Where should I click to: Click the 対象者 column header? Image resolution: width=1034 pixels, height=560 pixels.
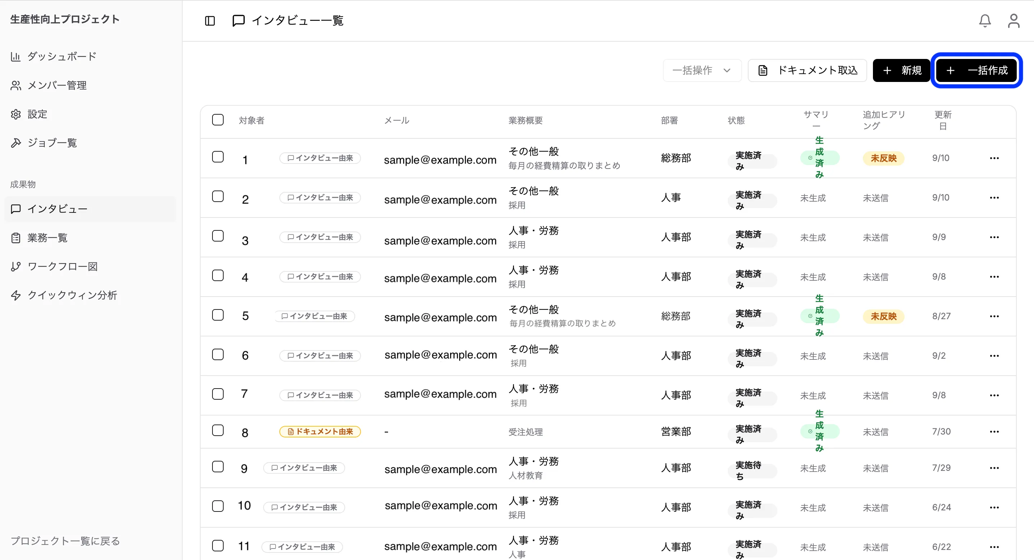pyautogui.click(x=252, y=120)
